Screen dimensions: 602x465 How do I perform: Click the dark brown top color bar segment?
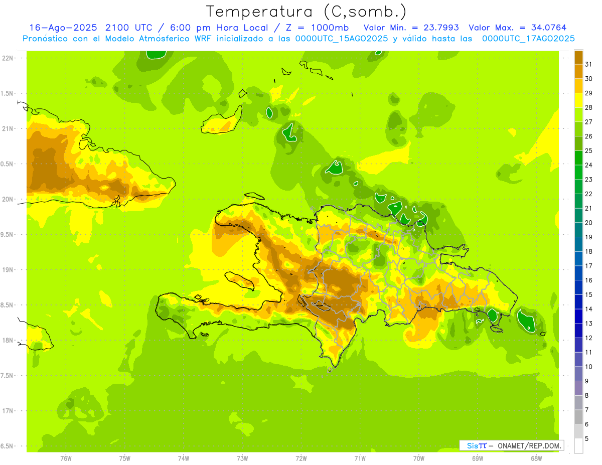tap(578, 57)
